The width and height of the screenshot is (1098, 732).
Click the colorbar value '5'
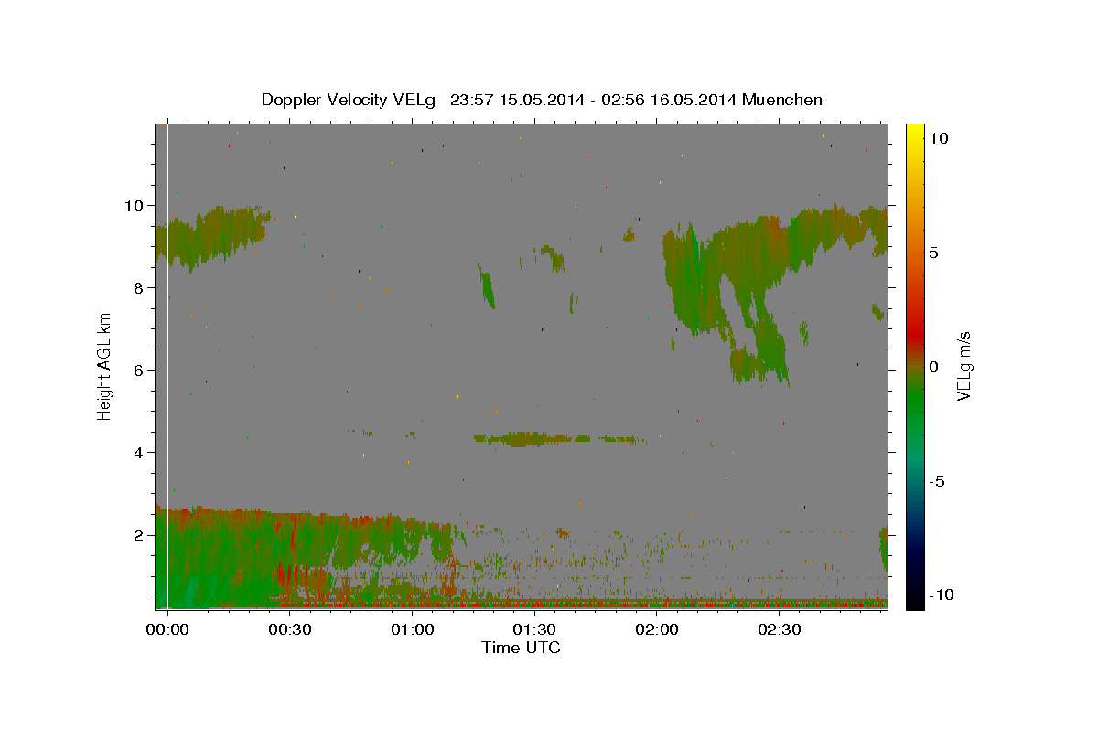[x=935, y=253]
